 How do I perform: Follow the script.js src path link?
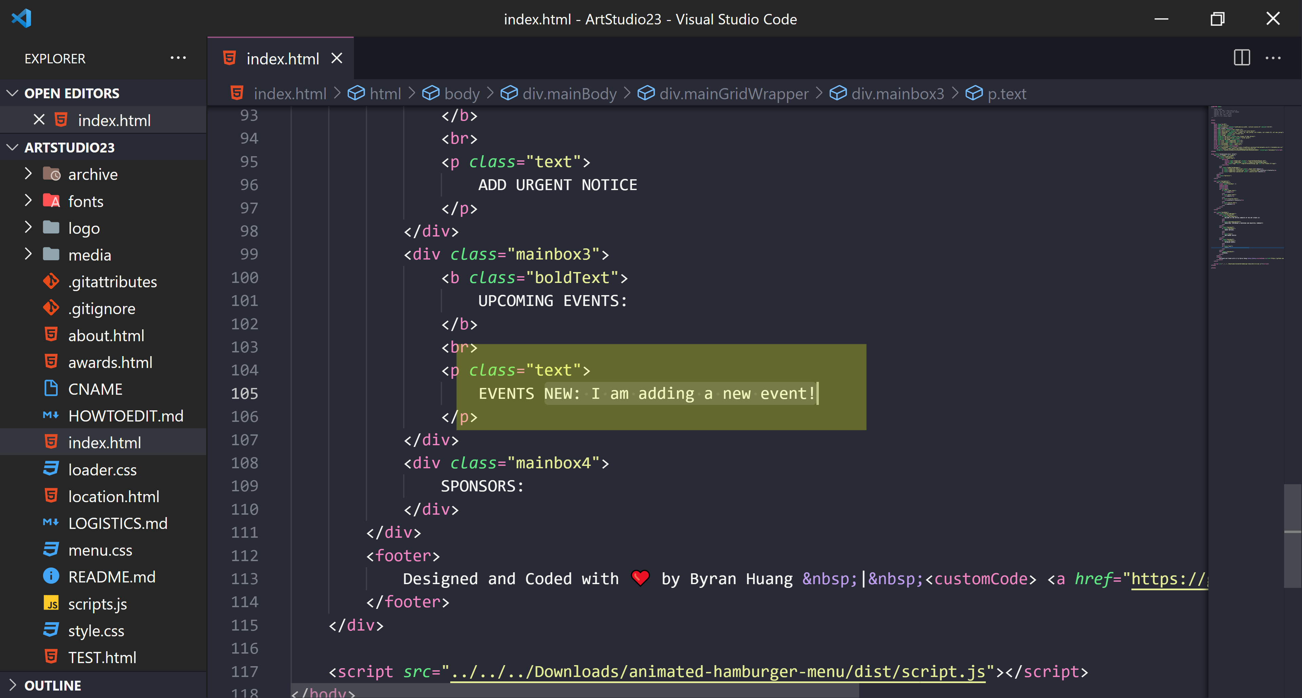(718, 672)
